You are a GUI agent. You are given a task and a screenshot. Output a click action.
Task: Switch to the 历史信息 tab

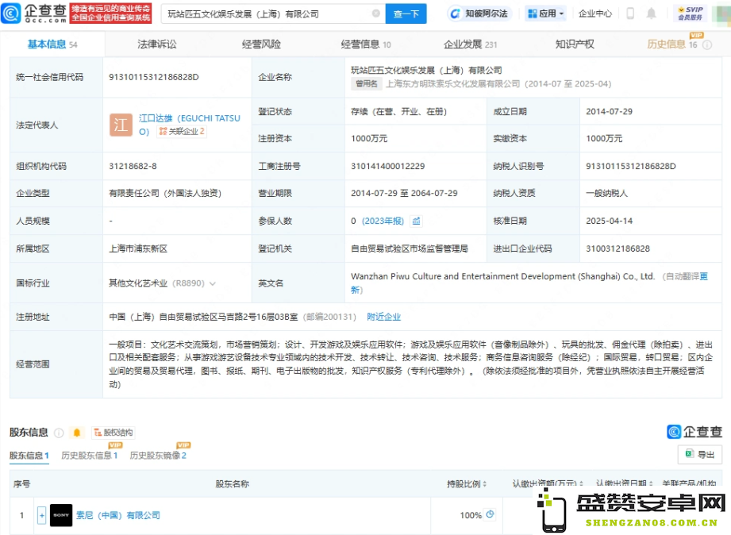click(x=671, y=44)
